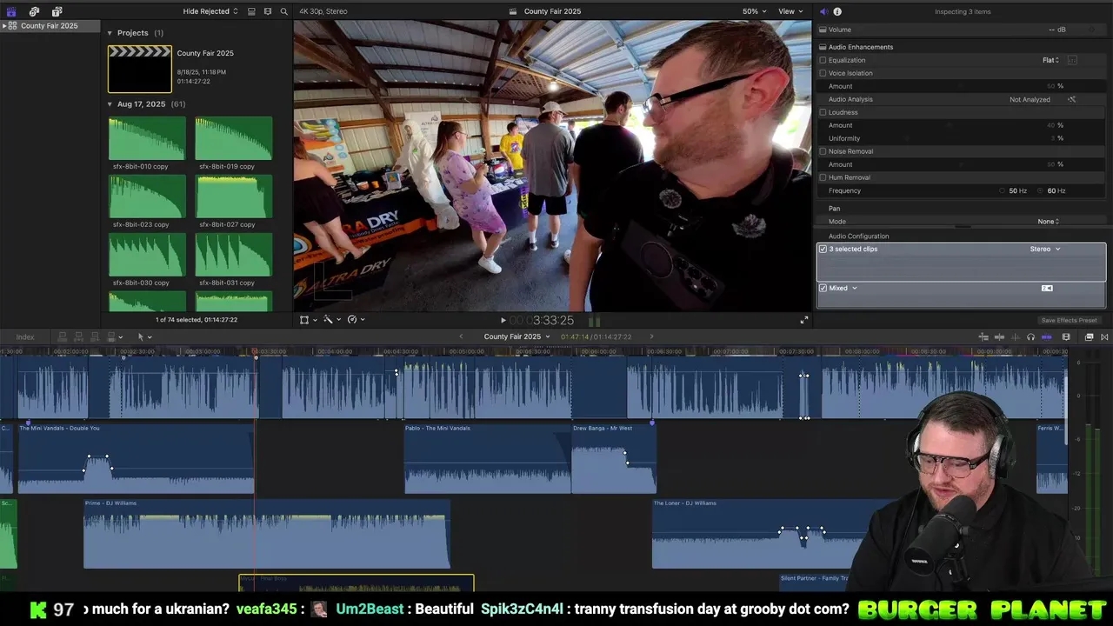Enable the Equalization checkbox
Screen dimensions: 1113x626
[x=823, y=60]
